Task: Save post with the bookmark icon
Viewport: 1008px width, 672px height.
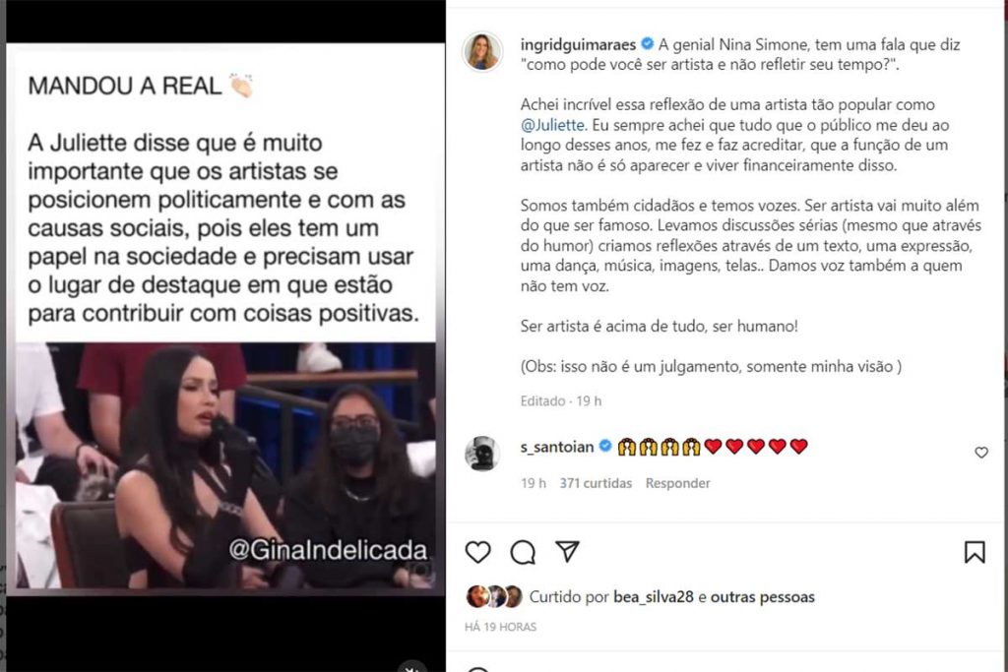Action: (975, 552)
